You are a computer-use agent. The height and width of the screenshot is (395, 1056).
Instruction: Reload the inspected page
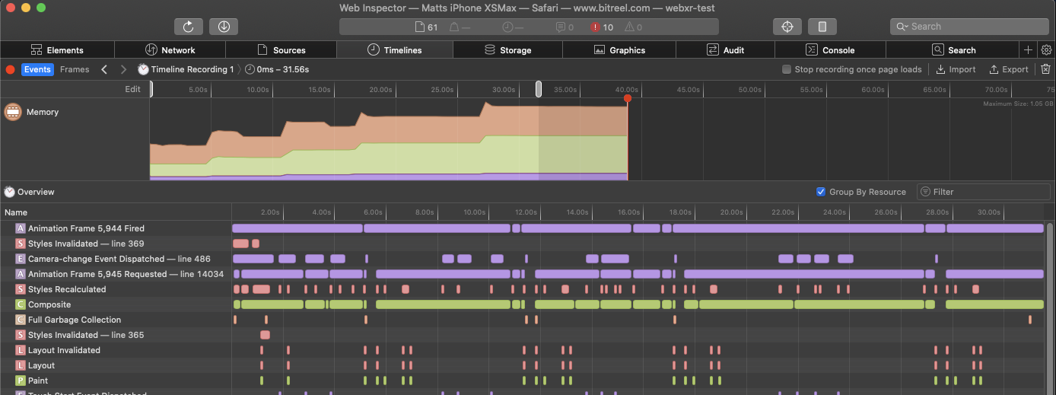[188, 27]
